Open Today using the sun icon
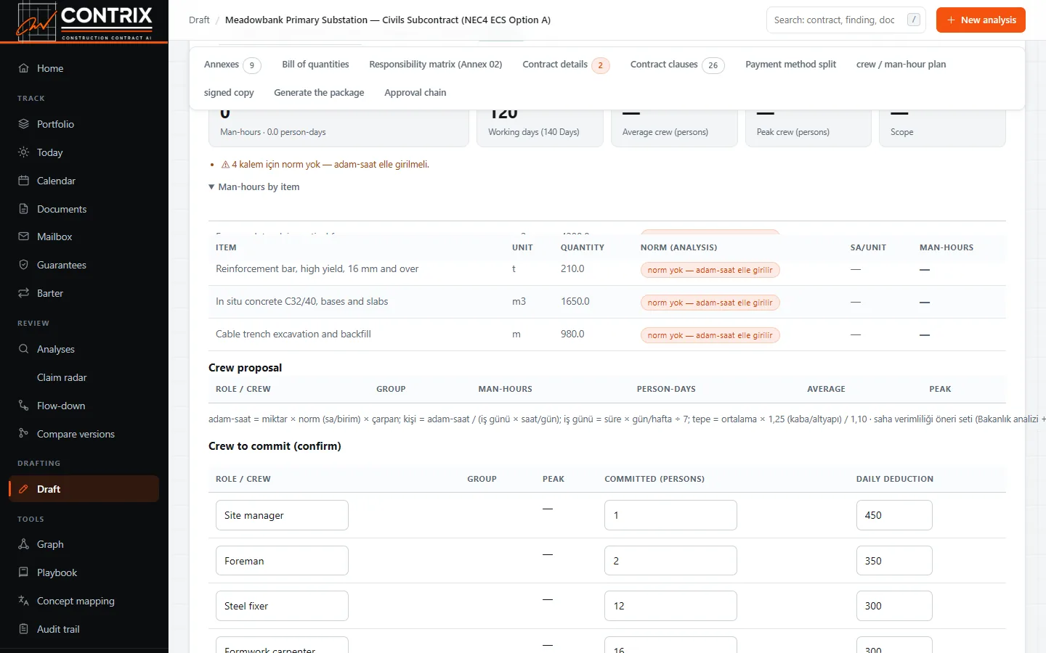The width and height of the screenshot is (1046, 653). (23, 152)
